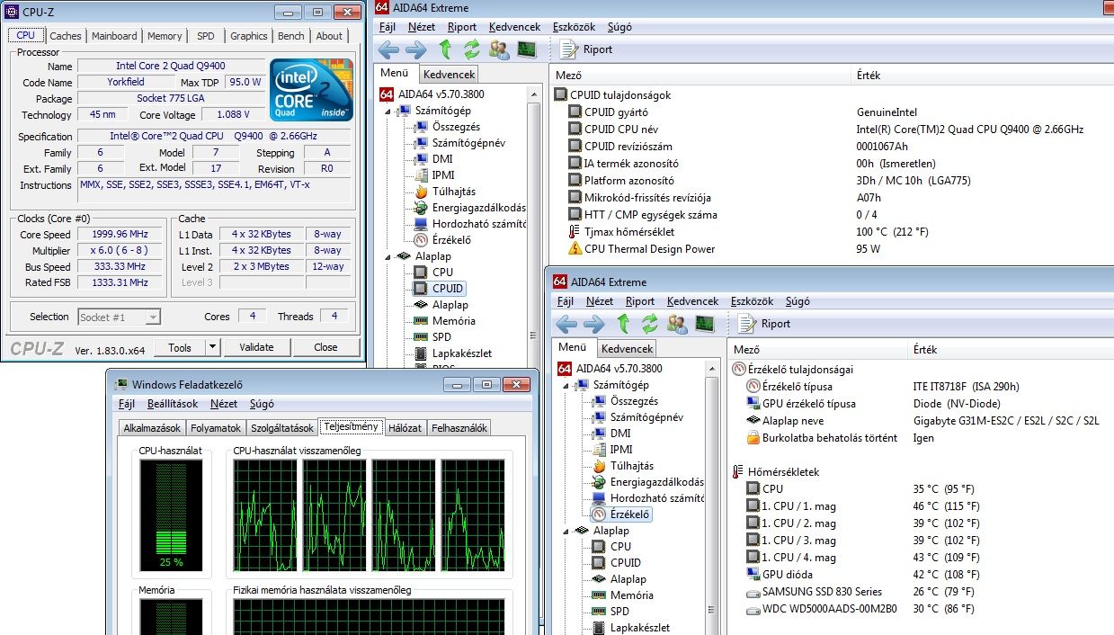Click forward arrow in lower AIDA64 toolbar

594,324
